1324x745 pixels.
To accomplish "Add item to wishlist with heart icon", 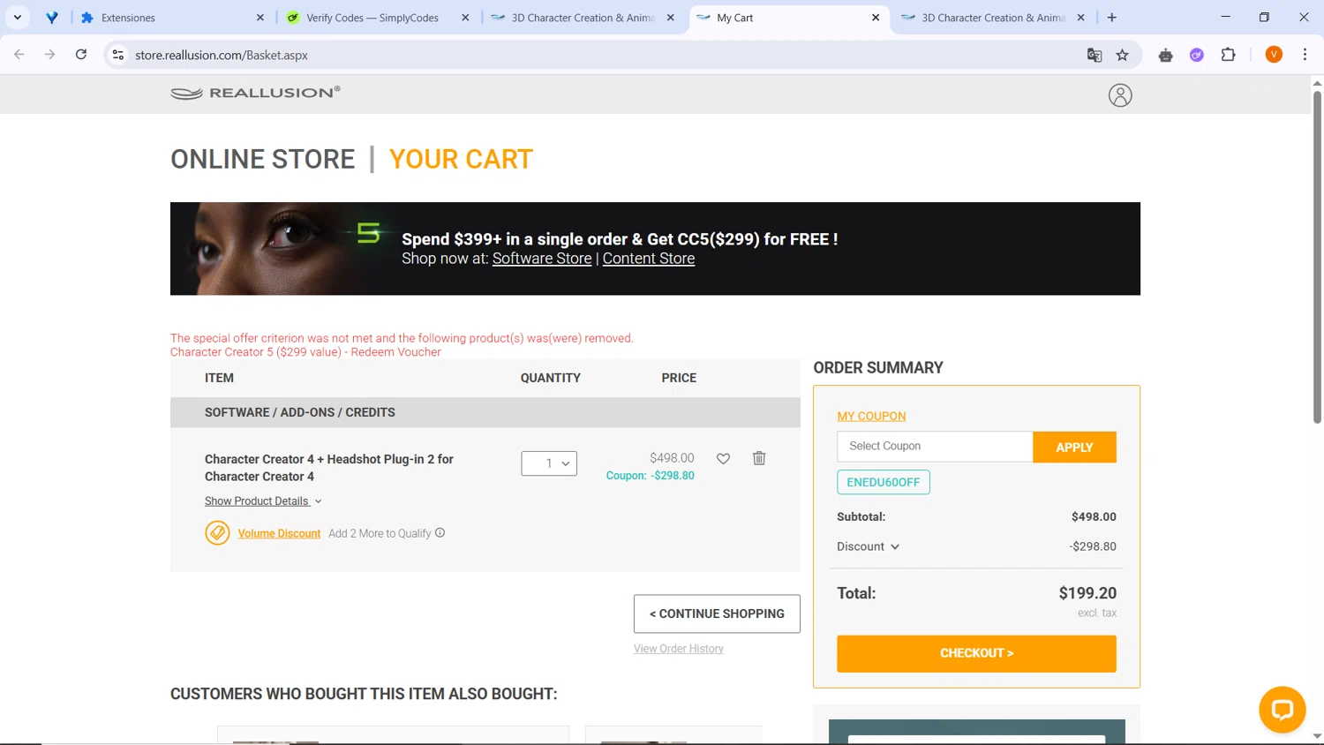I will coord(723,458).
